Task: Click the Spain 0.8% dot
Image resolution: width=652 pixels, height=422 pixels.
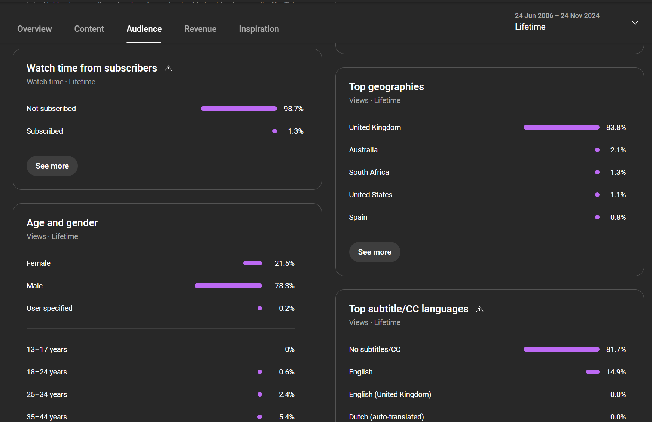Action: pyautogui.click(x=597, y=217)
